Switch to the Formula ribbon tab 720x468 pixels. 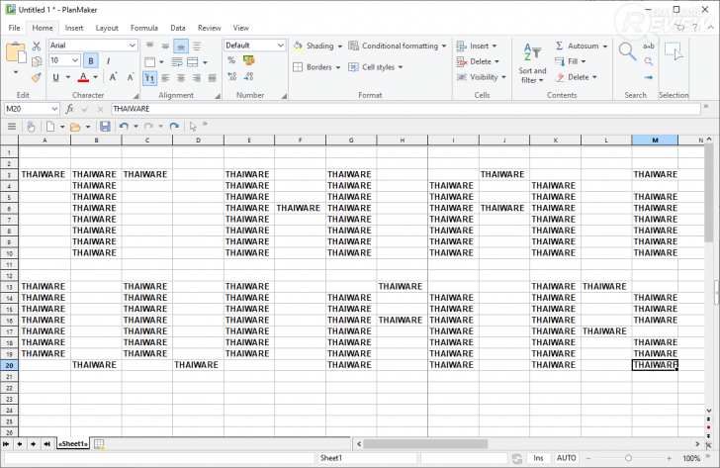[x=143, y=28]
